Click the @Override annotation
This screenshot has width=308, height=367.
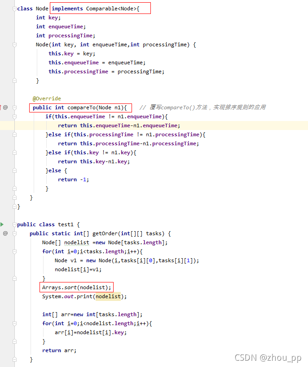[47, 98]
